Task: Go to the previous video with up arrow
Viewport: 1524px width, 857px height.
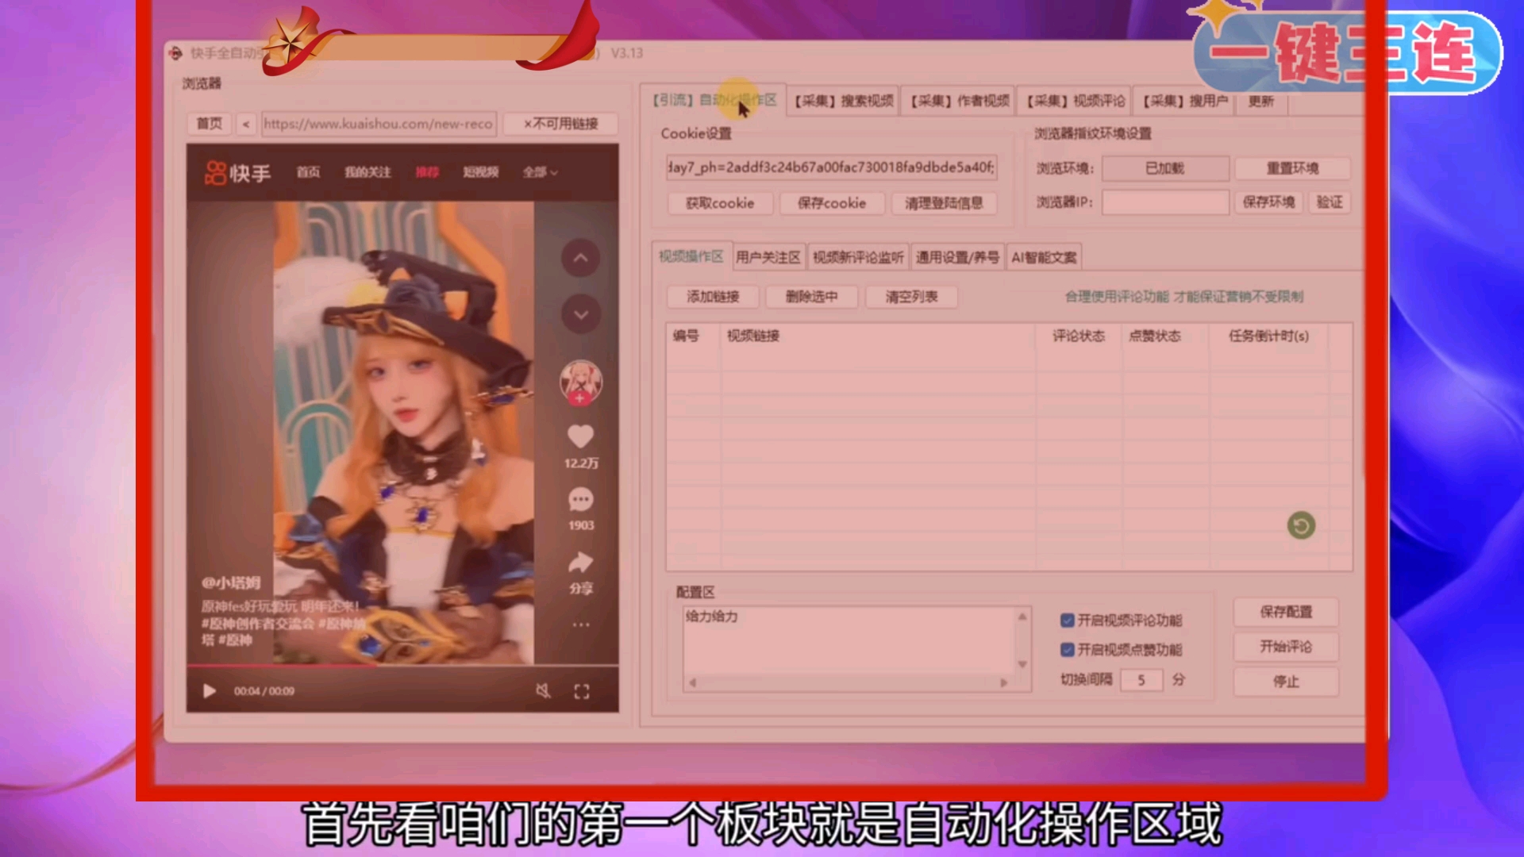Action: click(580, 258)
